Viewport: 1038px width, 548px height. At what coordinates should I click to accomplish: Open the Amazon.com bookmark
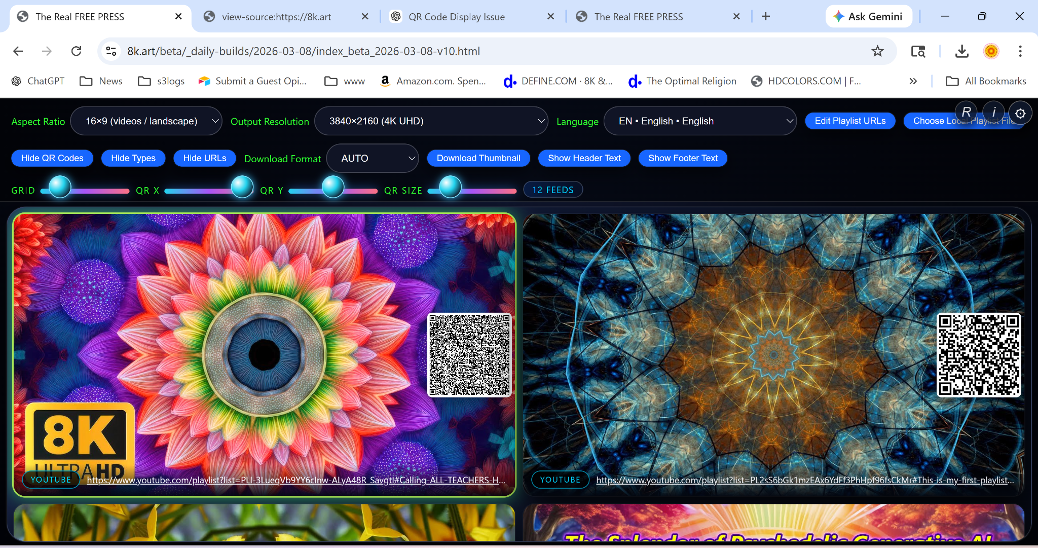tap(433, 81)
